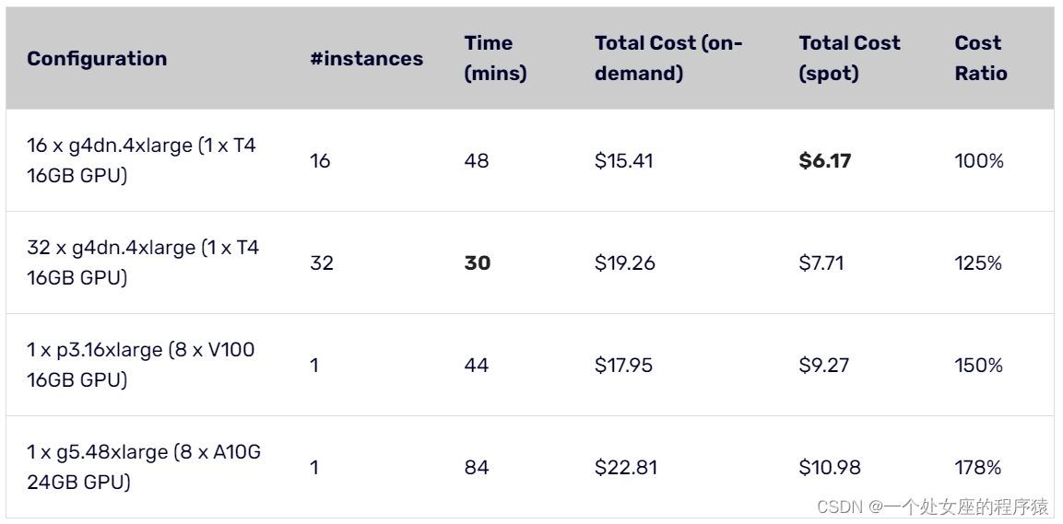1063x524 pixels.
Task: Click the 125% cost ratio cell
Action: point(978,262)
